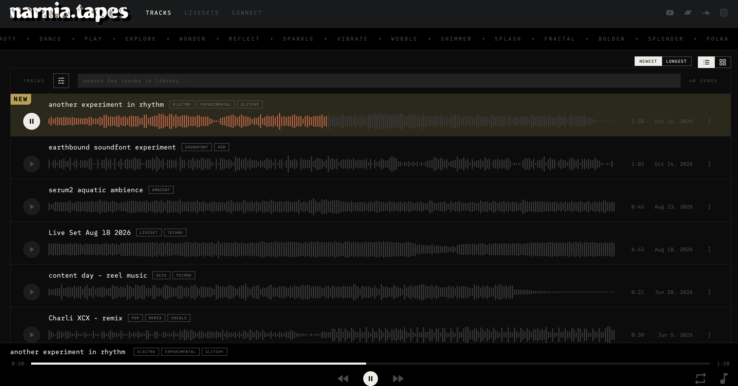This screenshot has width=738, height=386.
Task: Click the narnia.tapes logo
Action: click(x=70, y=13)
